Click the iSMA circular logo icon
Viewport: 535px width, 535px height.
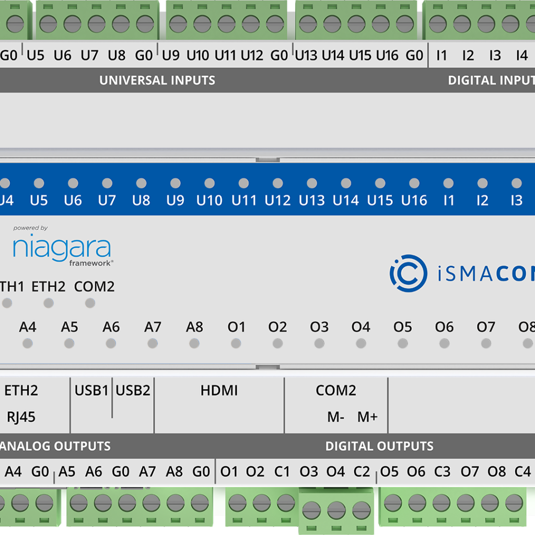tap(409, 273)
